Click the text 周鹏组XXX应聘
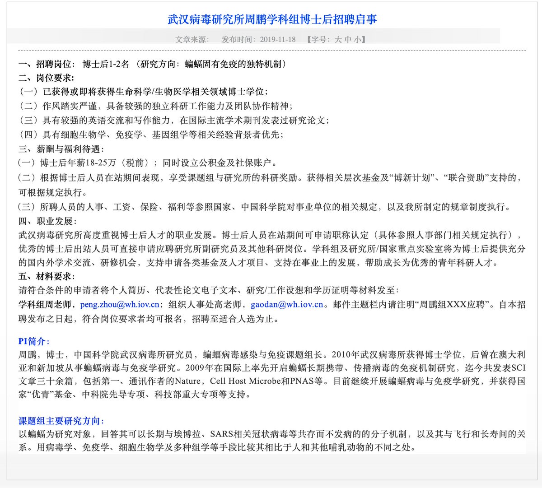Image resolution: width=542 pixels, height=488 pixels. point(452,305)
